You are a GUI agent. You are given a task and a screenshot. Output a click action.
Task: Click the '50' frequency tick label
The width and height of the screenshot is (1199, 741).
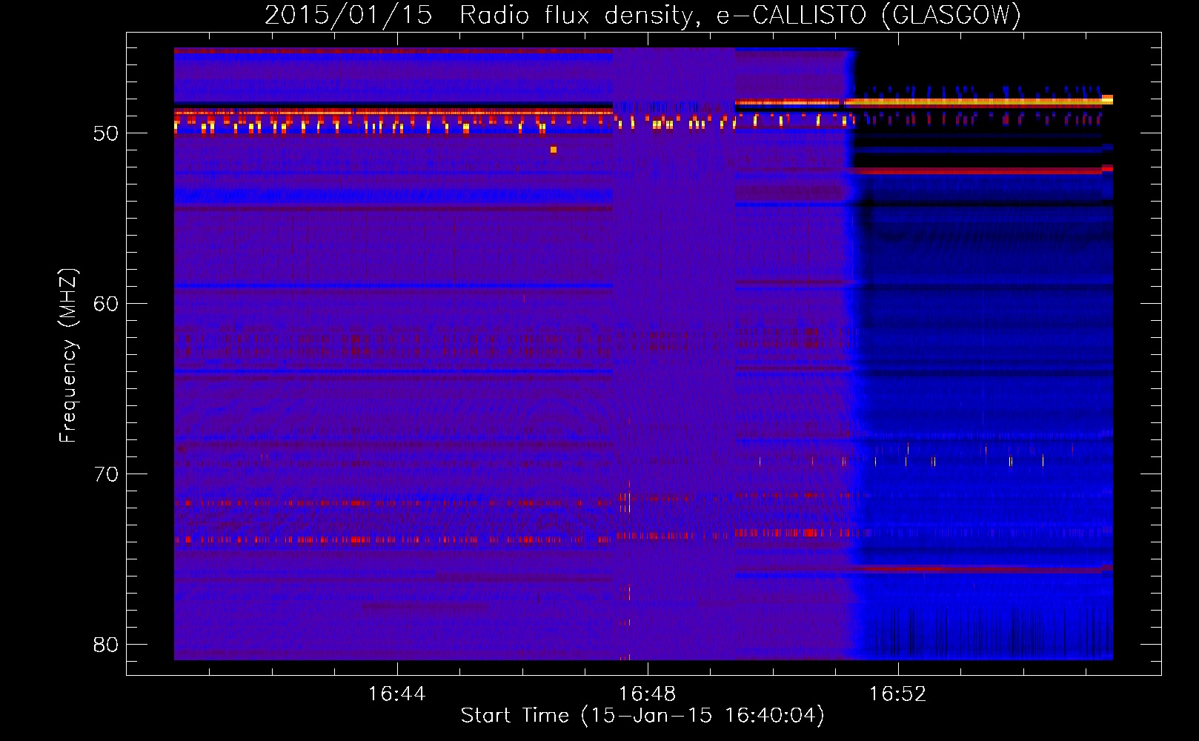coord(106,133)
